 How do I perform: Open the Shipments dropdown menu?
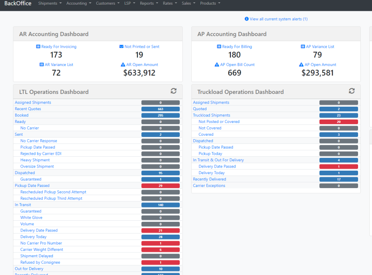click(50, 3)
